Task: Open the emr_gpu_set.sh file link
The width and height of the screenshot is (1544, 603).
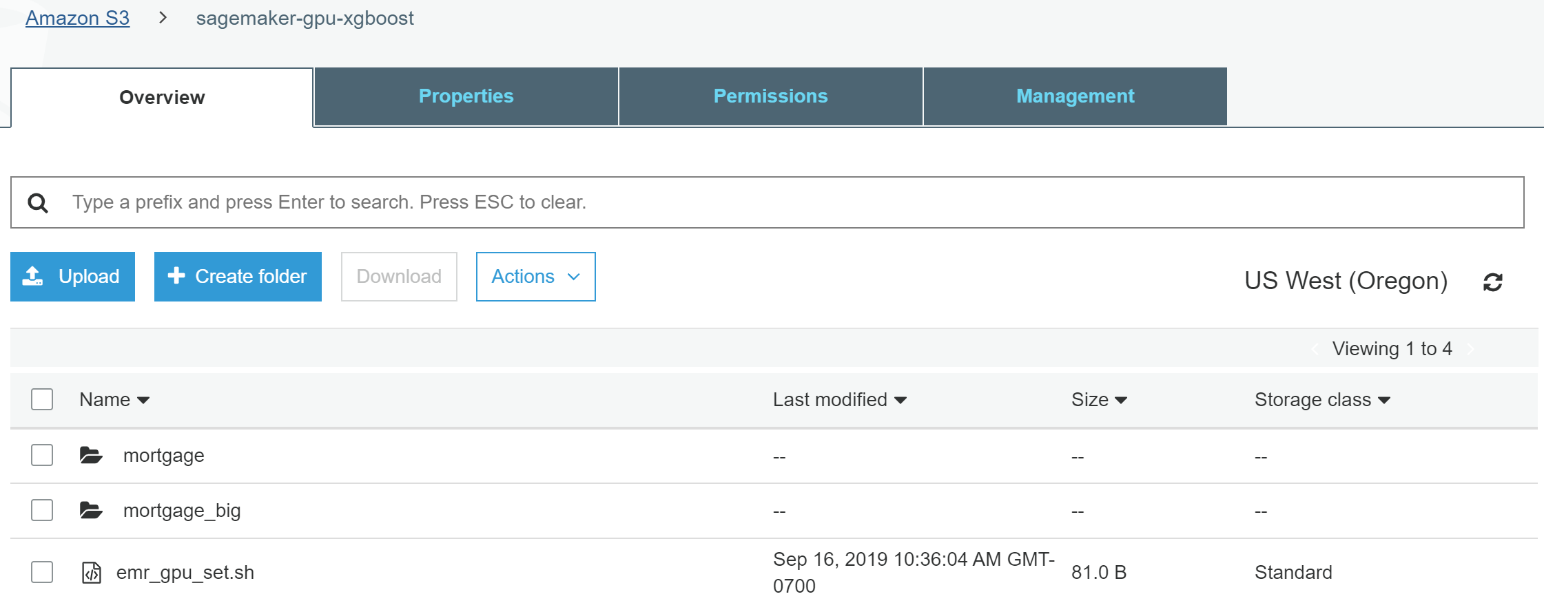Action: [185, 573]
